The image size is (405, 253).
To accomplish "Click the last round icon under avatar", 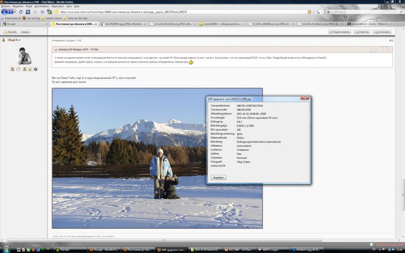I will tap(35, 69).
